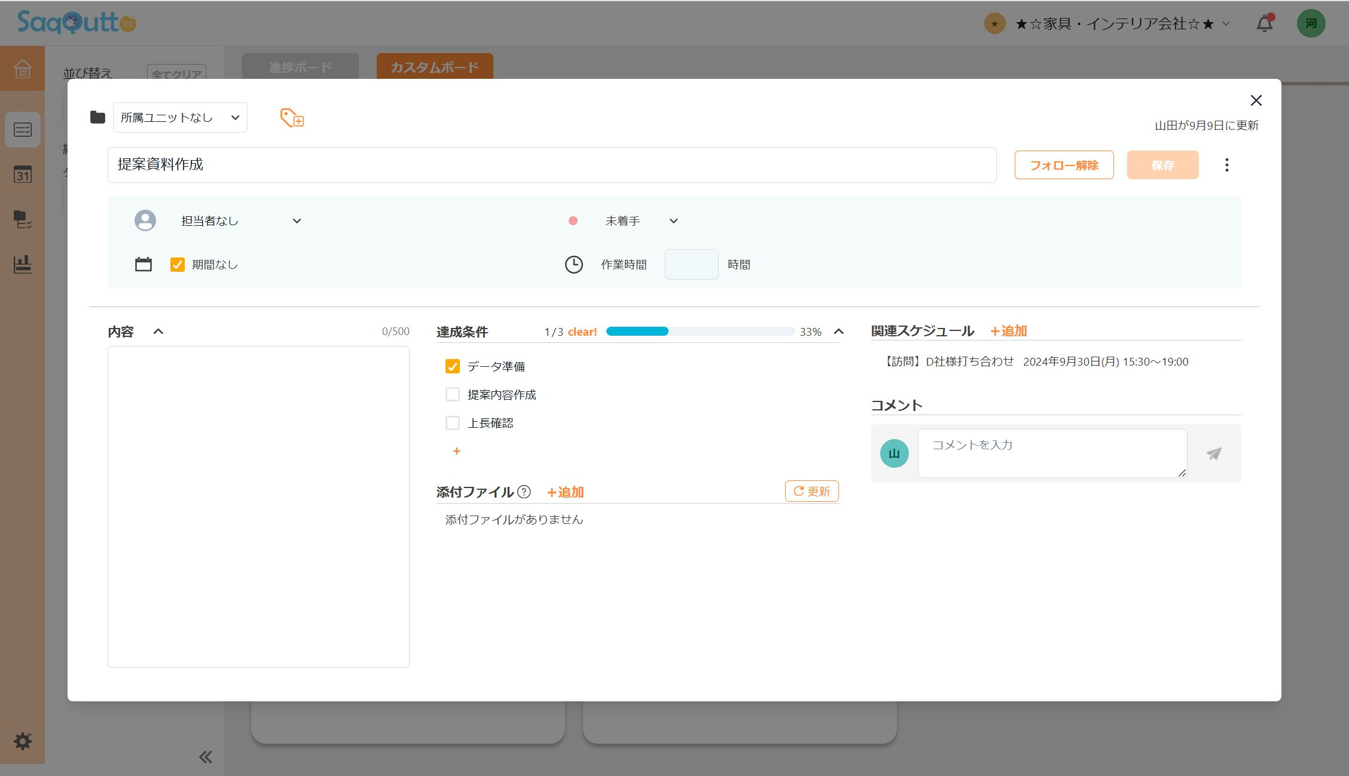Open the 所属ユニットなし dropdown

(x=180, y=118)
